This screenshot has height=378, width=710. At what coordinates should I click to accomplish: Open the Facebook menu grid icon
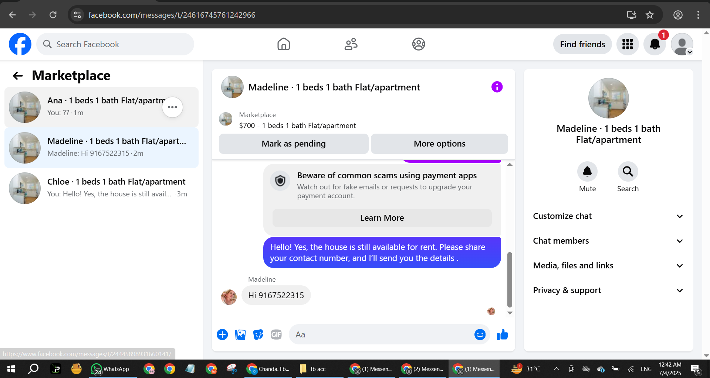[x=628, y=44]
